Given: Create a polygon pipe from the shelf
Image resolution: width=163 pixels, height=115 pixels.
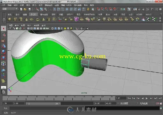Looking at the screenshot, I should coord(49,19).
